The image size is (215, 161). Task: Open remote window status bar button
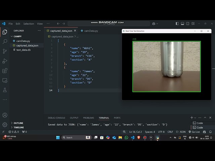click(3, 132)
